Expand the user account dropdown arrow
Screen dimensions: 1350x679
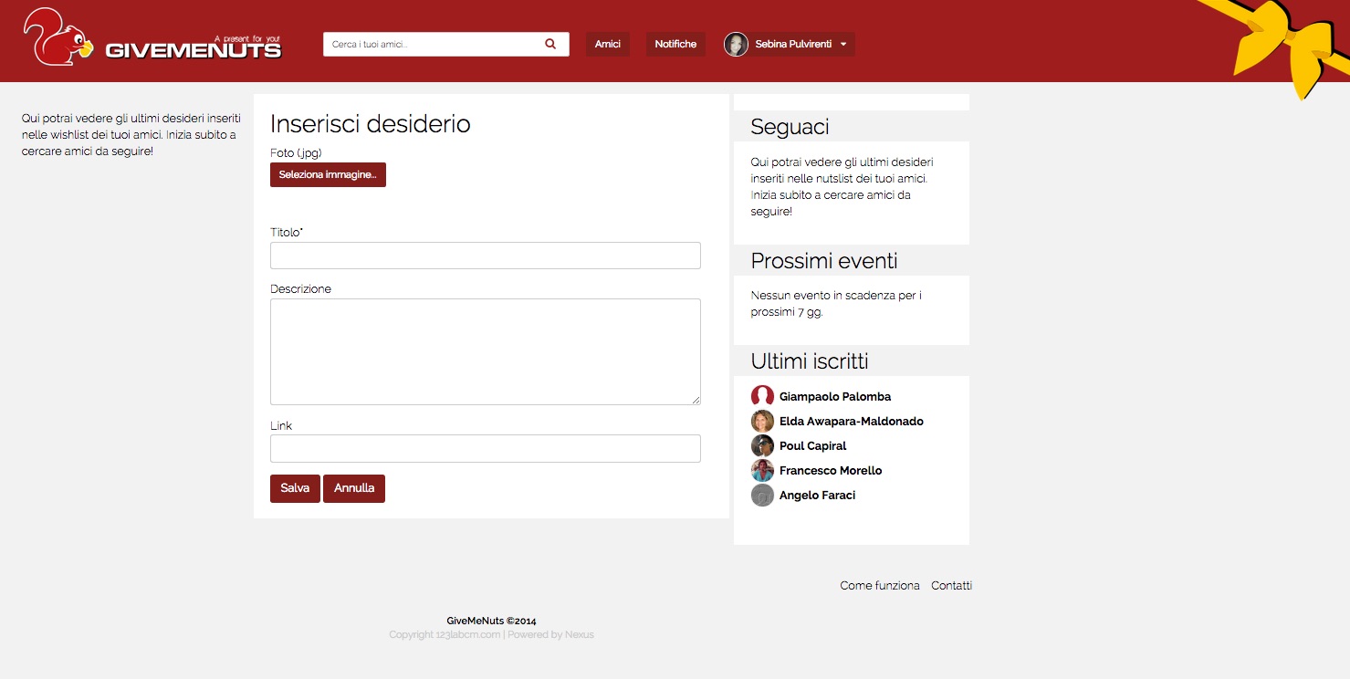click(843, 45)
